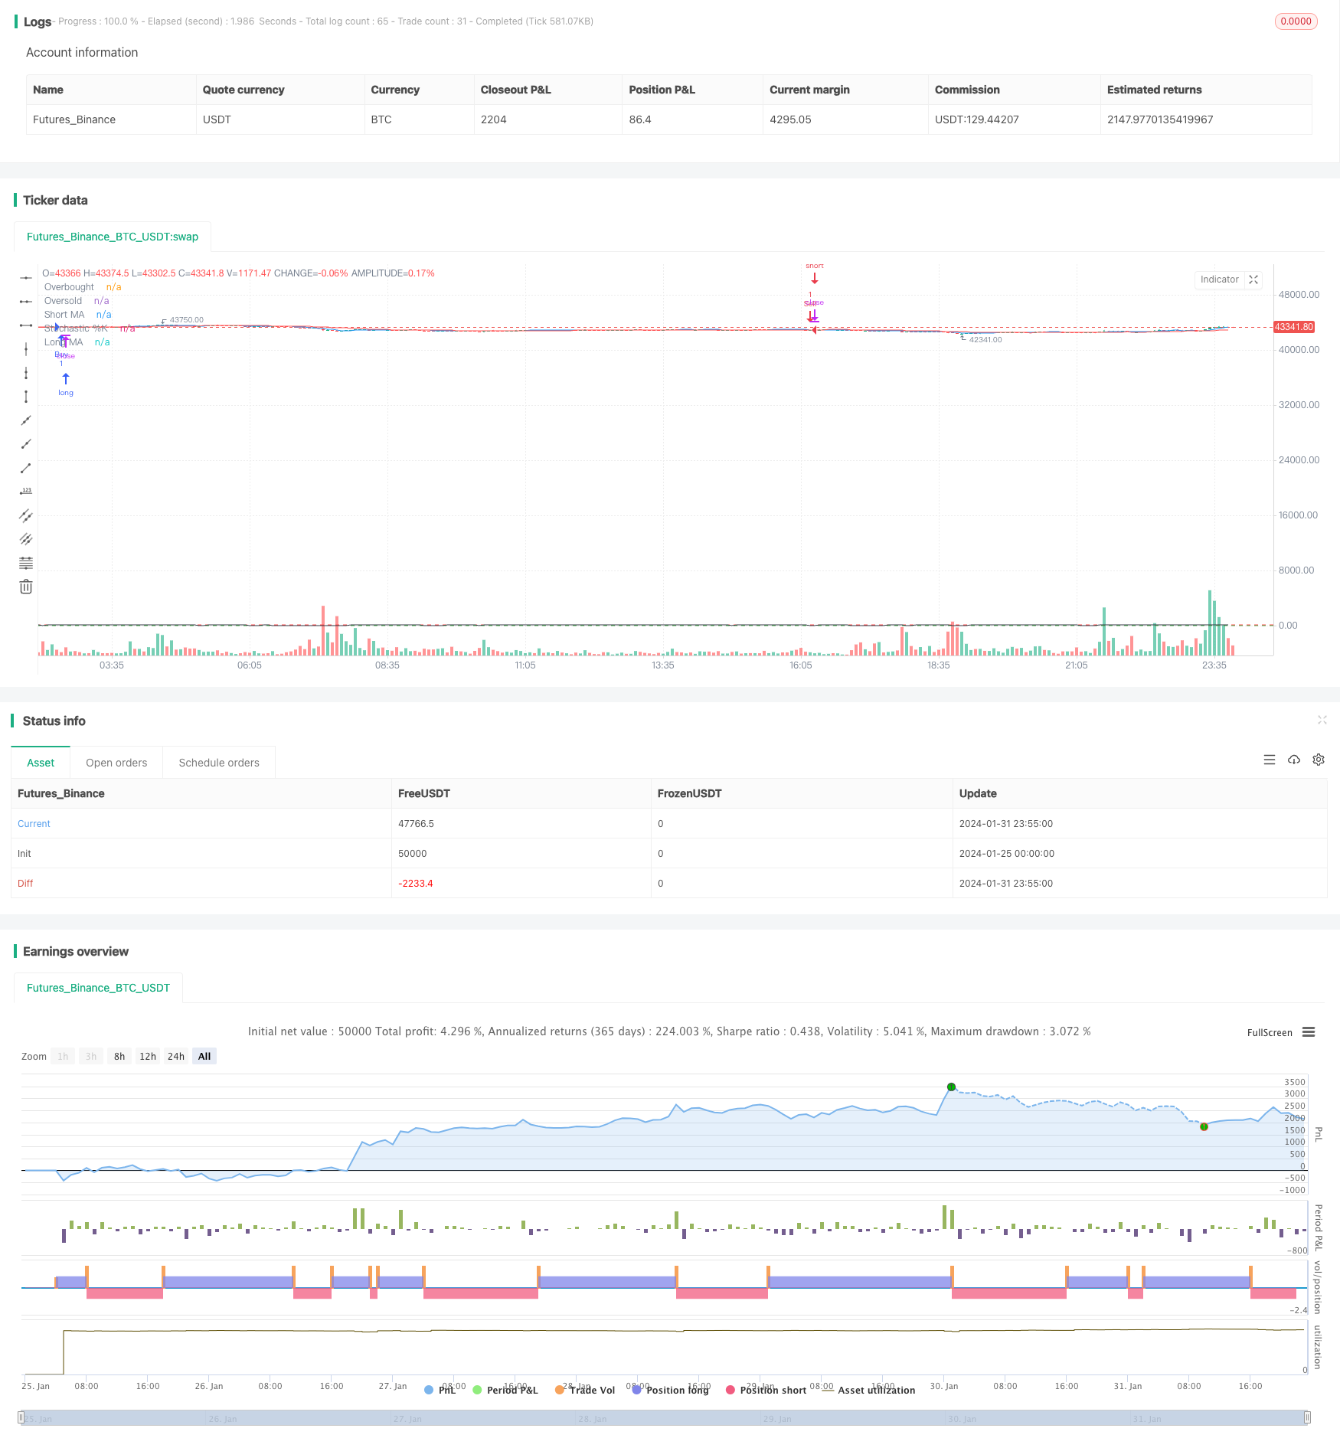The height and width of the screenshot is (1448, 1340).
Task: Click the Current row link in Status info
Action: tap(34, 823)
